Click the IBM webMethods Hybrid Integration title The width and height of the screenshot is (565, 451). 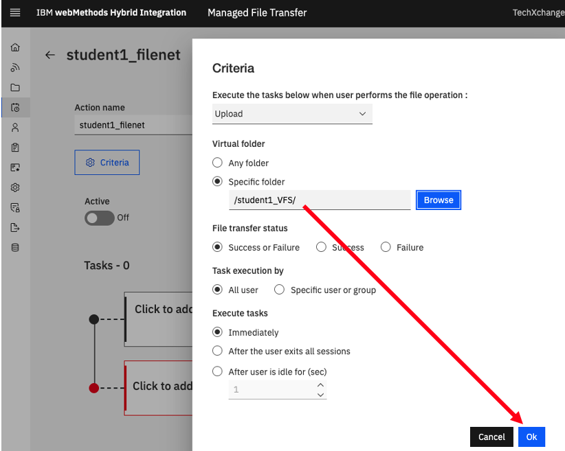(111, 12)
